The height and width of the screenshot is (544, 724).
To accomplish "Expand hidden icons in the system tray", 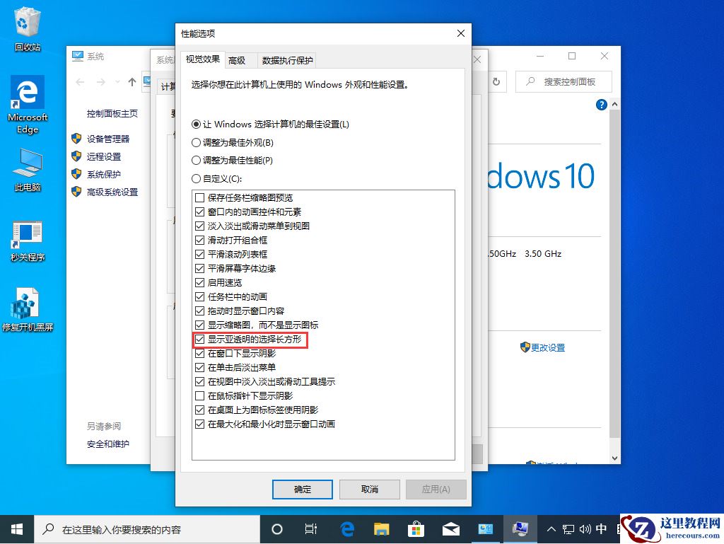I will pos(551,528).
